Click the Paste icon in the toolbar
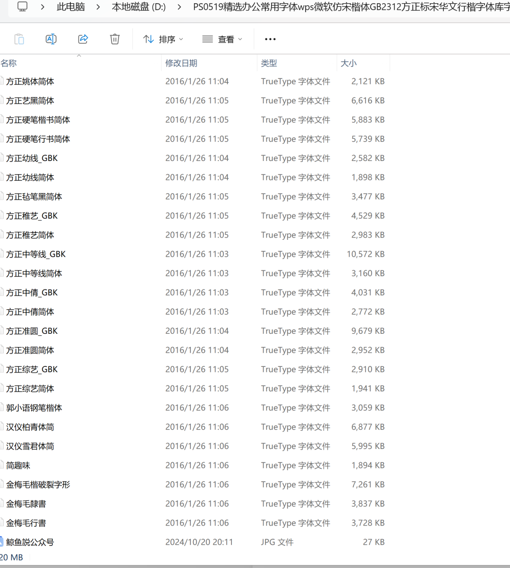This screenshot has height=568, width=510. tap(19, 39)
